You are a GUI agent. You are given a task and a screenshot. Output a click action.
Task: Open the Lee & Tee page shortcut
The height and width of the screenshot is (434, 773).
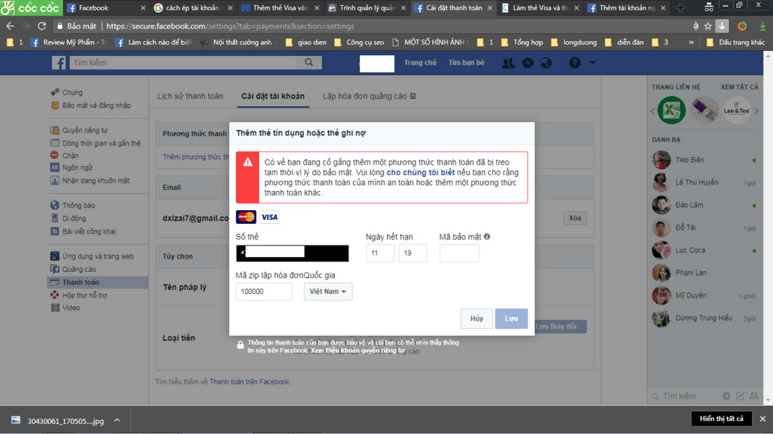(x=737, y=111)
